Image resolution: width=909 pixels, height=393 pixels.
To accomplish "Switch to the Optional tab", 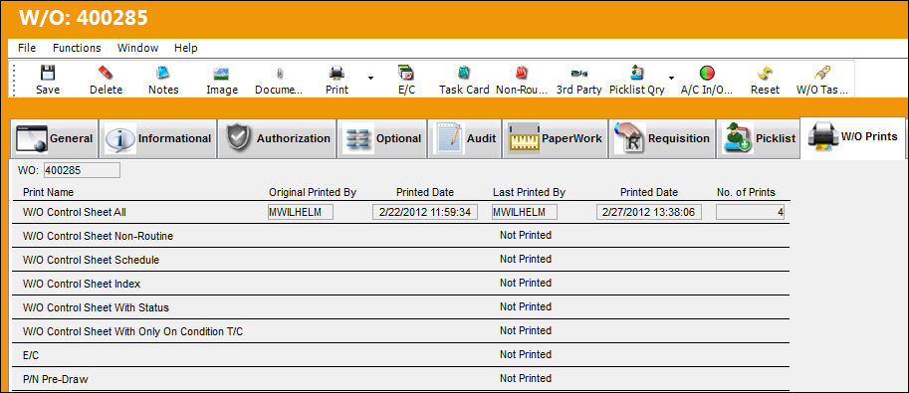I will click(x=382, y=138).
